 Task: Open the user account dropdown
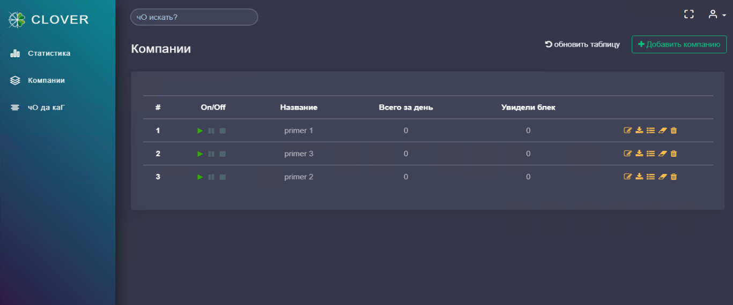point(716,15)
